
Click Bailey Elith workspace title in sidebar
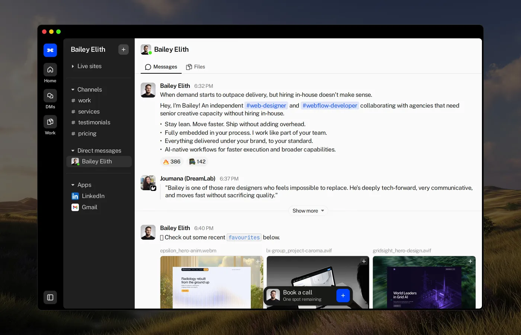pyautogui.click(x=88, y=50)
